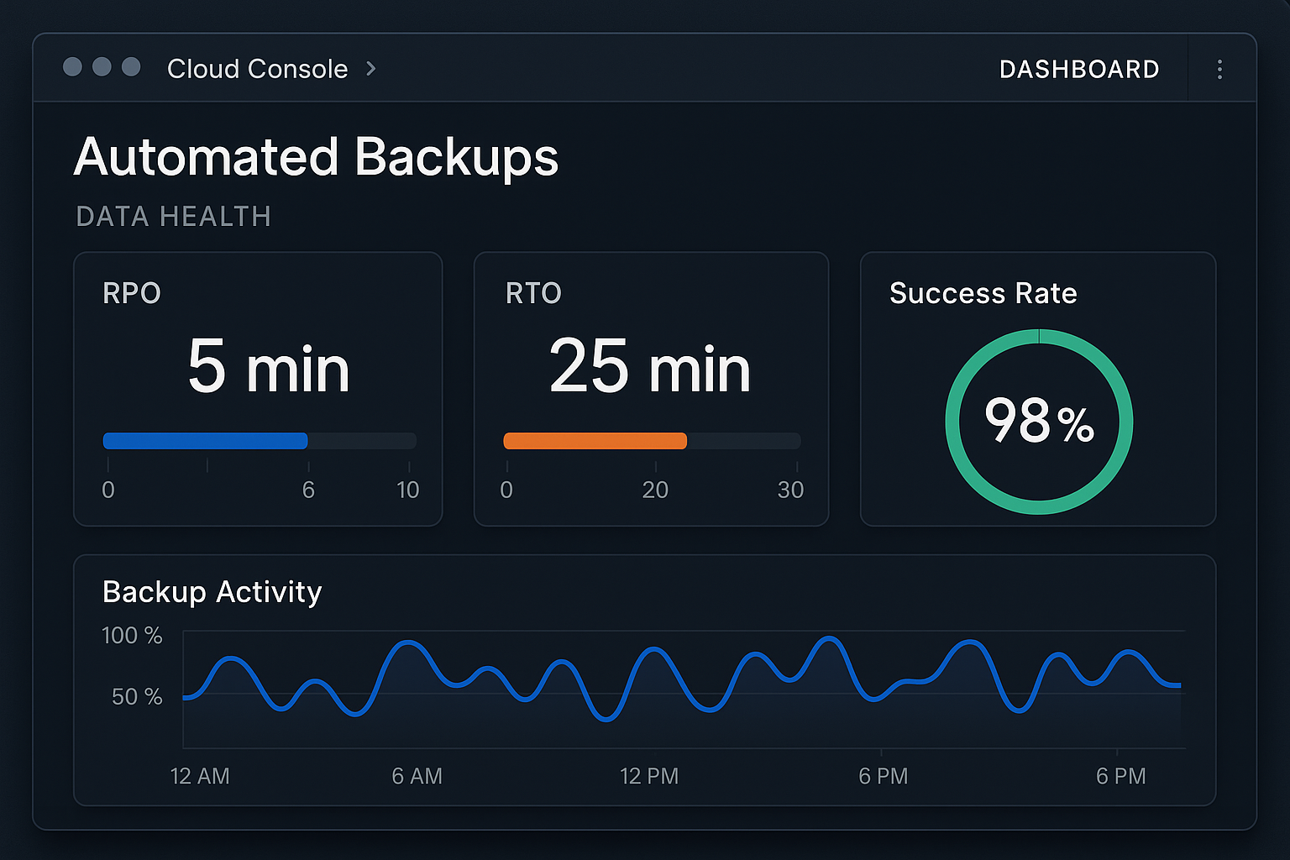Click the Automated Backups heading
This screenshot has height=860, width=1290.
316,157
